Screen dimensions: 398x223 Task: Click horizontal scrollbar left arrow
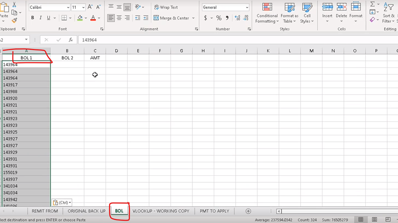pyautogui.click(x=279, y=211)
